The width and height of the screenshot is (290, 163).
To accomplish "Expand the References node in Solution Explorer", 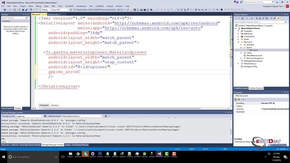I will point(238,34).
